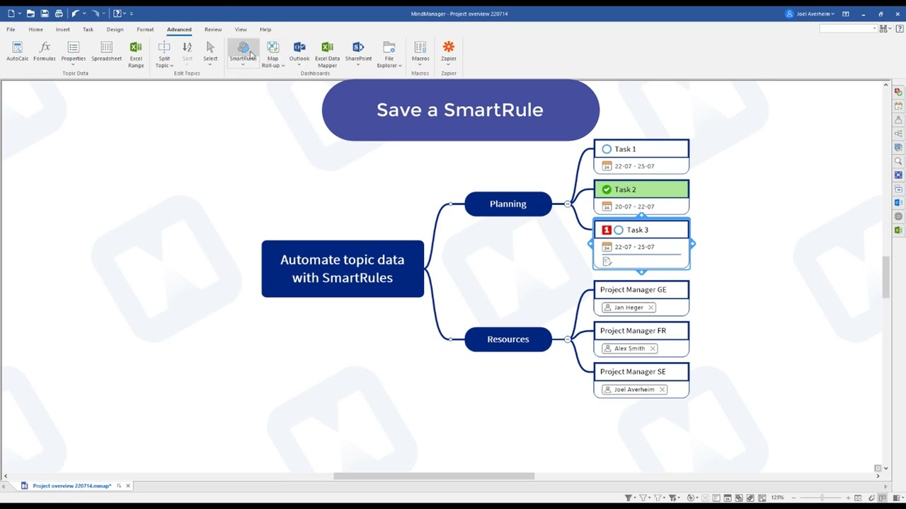The image size is (906, 509).
Task: Open the New document dropdown arrow
Action: (20, 13)
